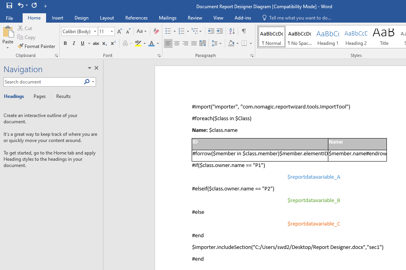Image resolution: width=406 pixels, height=270 pixels.
Task: Click the Search document field
Action: tap(43, 82)
